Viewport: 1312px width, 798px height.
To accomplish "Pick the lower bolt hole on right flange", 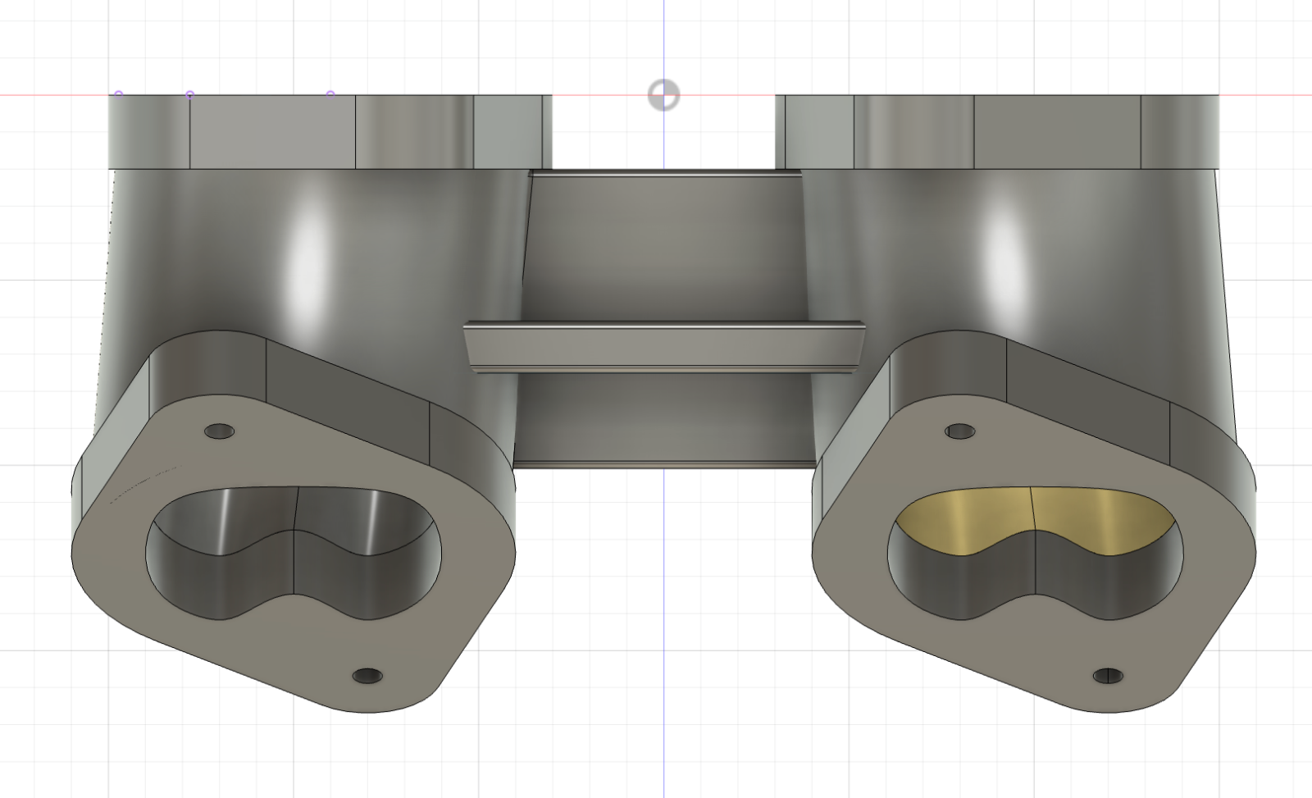I will [x=1109, y=676].
